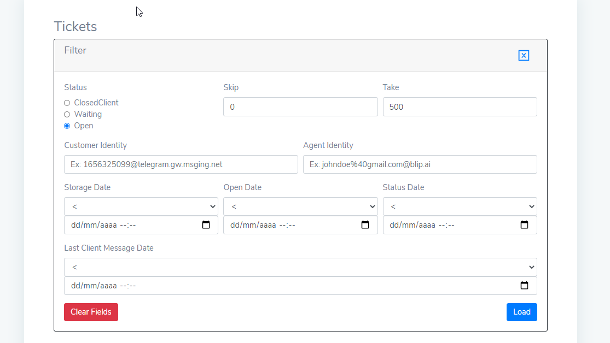Click the Agent Identity text box
Image resolution: width=610 pixels, height=343 pixels.
tap(420, 164)
